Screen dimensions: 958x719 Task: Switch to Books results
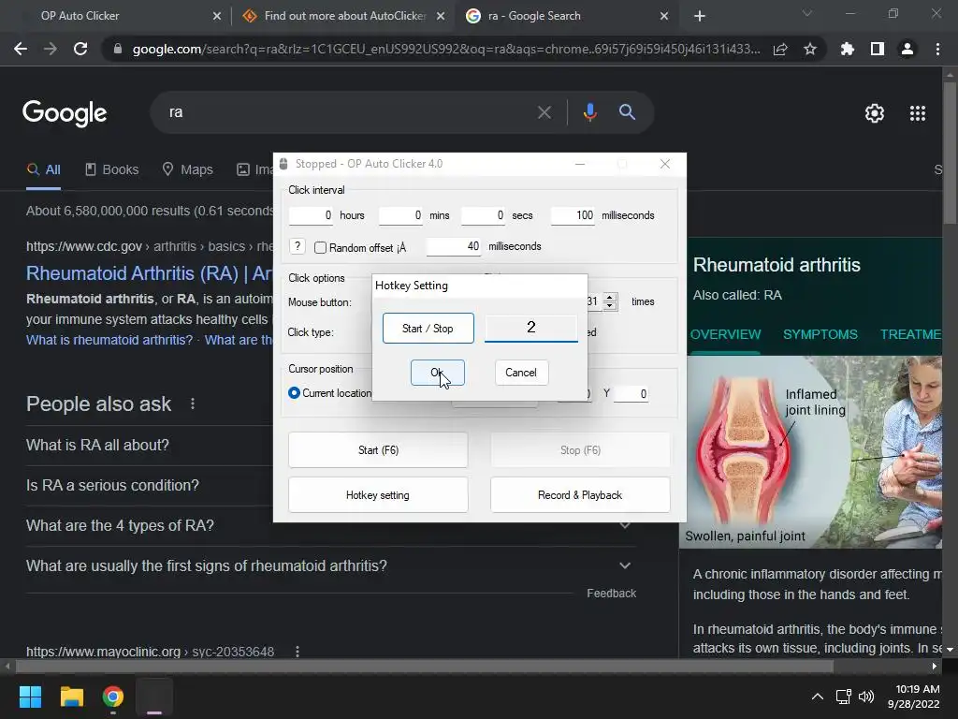pyautogui.click(x=112, y=170)
